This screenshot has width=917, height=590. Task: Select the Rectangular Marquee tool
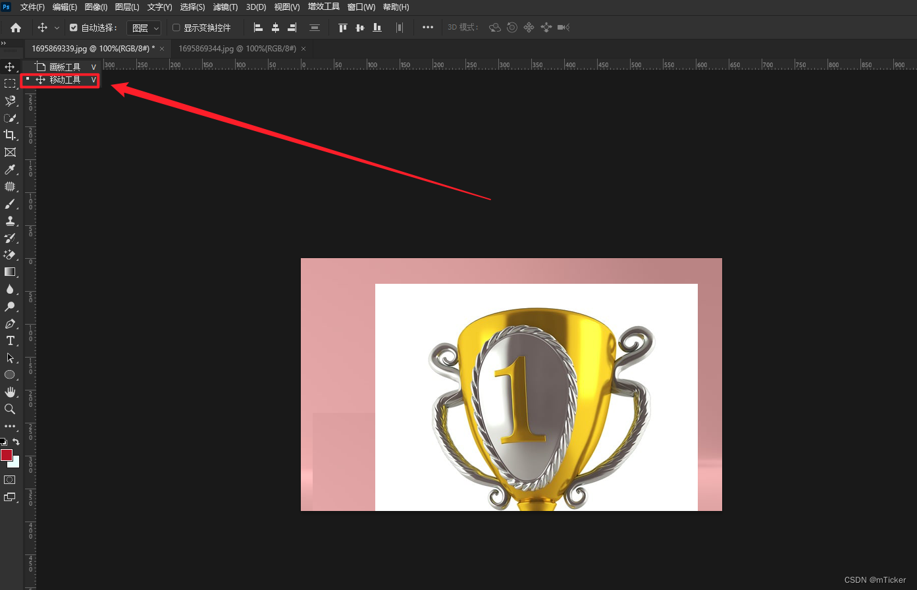point(10,84)
